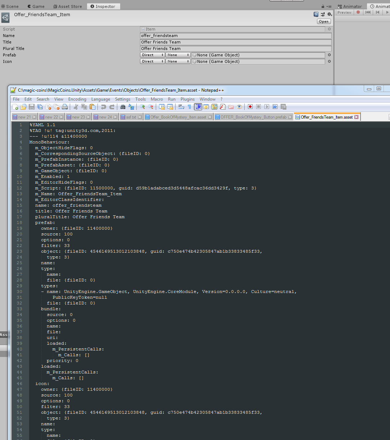Image resolution: width=390 pixels, height=440 pixels.
Task: Zoom out on the Notepad++ text
Action: pos(151,107)
